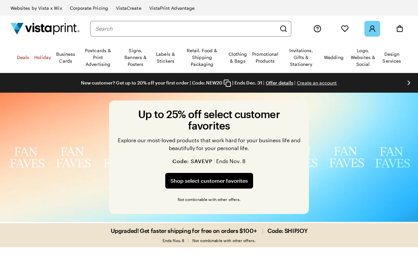Click the search magnifier icon
418x261 pixels.
coord(283,29)
